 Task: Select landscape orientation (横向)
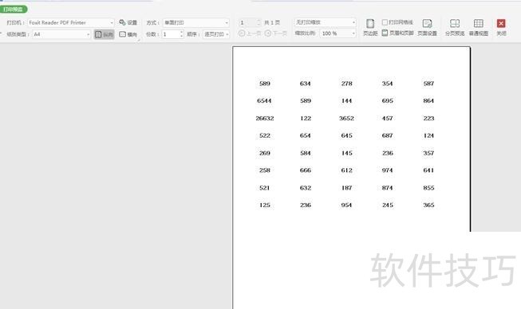coord(128,34)
